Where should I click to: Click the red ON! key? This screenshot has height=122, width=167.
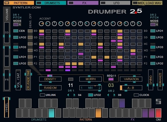158,113
